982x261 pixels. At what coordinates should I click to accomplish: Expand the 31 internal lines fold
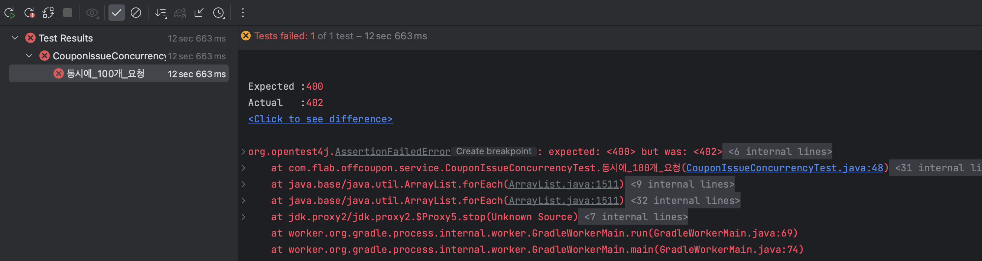pos(936,168)
